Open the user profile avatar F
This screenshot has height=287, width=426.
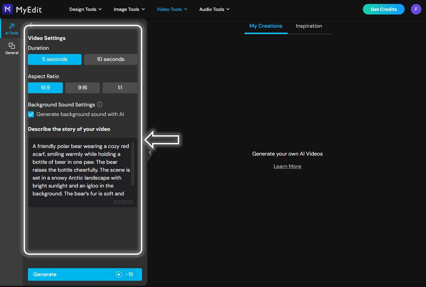tap(416, 9)
